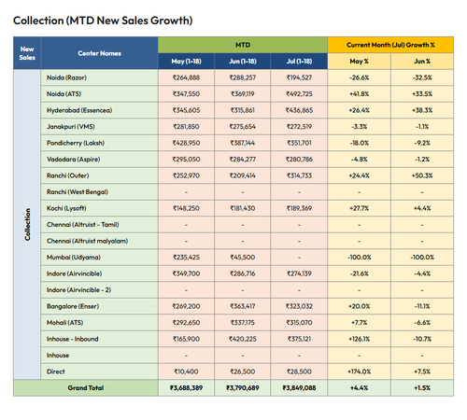Select the 'Noida (Razor)' row name

click(x=66, y=77)
